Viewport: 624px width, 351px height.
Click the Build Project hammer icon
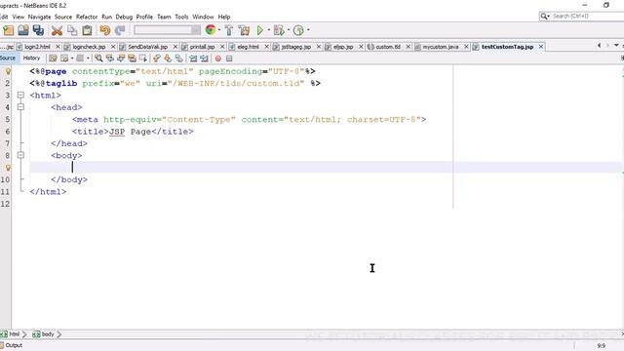coord(229,30)
